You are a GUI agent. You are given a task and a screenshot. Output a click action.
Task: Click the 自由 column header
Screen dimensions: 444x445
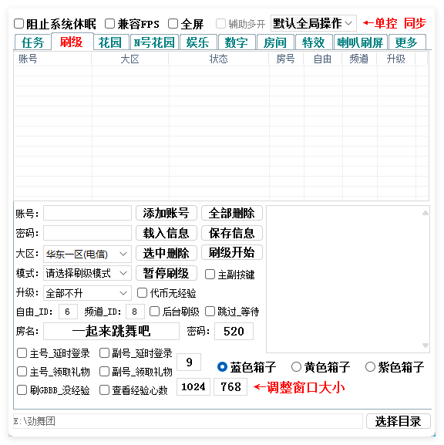pos(323,59)
